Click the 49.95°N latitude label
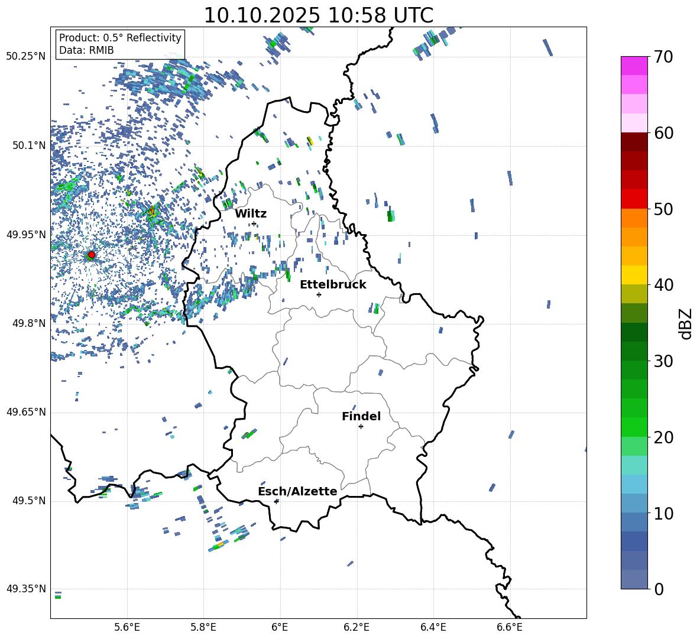700x639 pixels. [x=26, y=234]
